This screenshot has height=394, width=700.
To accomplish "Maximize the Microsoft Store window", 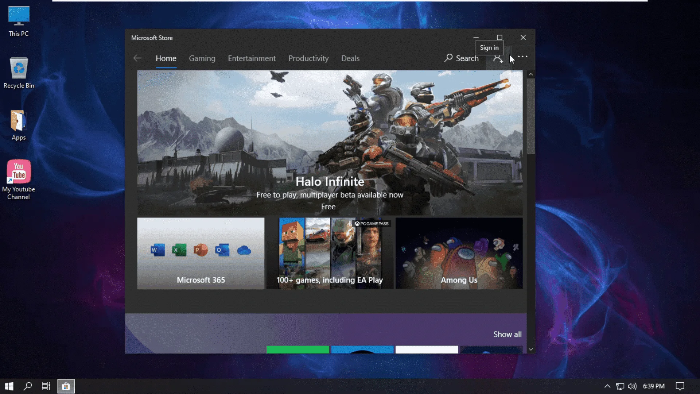I will tap(499, 38).
